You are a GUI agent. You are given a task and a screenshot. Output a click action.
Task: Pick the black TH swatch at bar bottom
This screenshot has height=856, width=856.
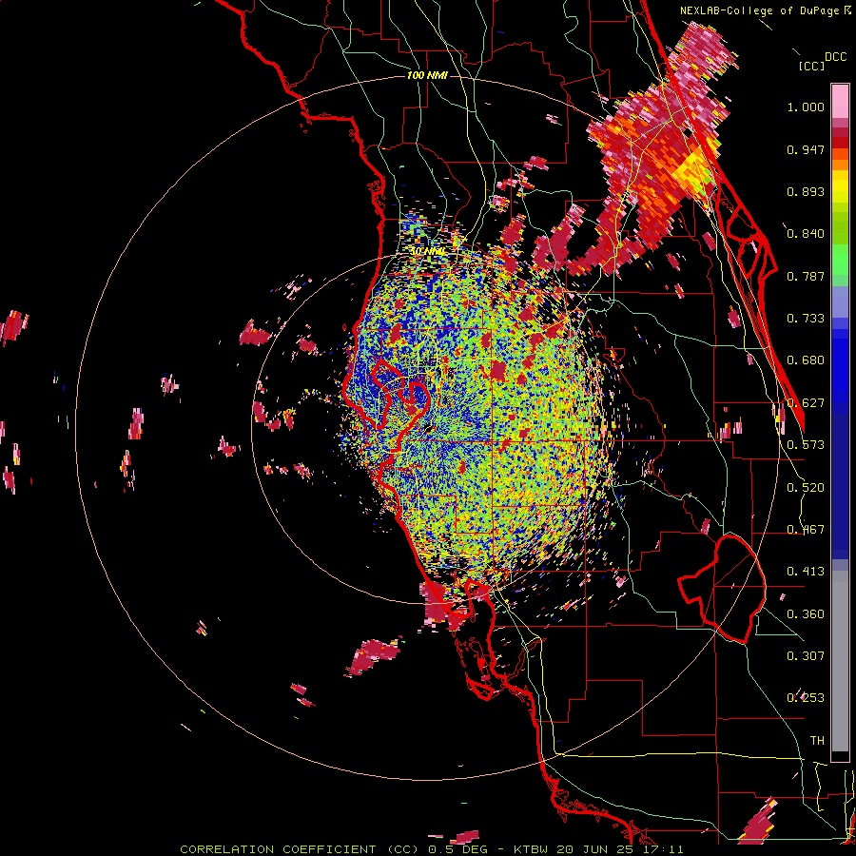pyautogui.click(x=840, y=756)
